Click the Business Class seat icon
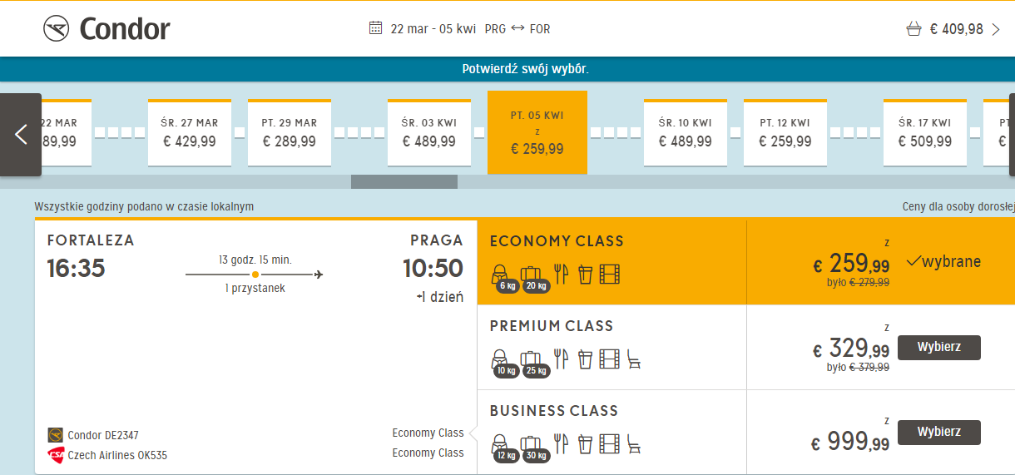This screenshot has width=1015, height=475. (x=634, y=443)
